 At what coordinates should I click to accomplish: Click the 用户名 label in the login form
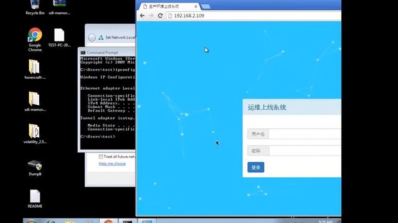[258, 134]
